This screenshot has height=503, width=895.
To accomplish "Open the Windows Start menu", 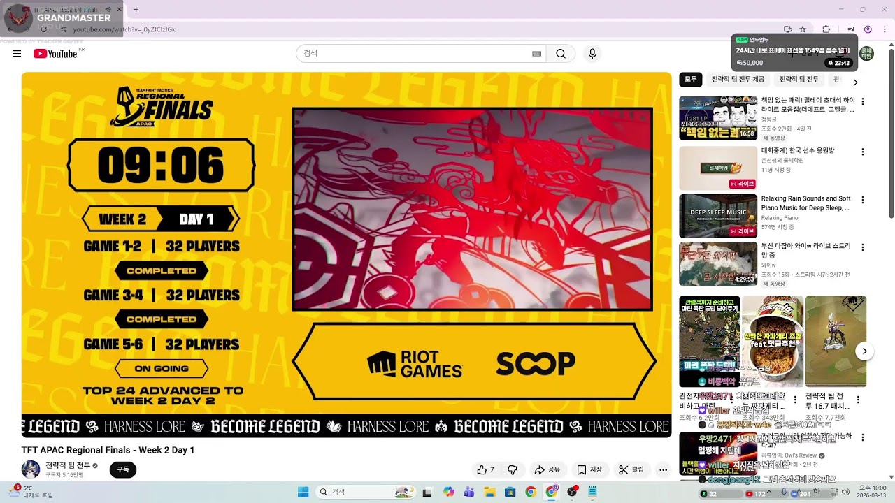I will click(303, 493).
